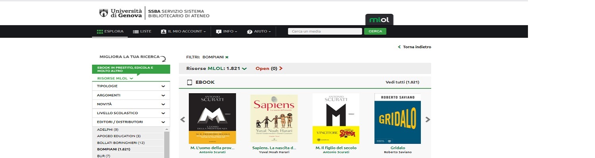Image resolution: width=595 pixels, height=158 pixels.
Task: Click the Migliora la tua ricerca heading
Action: pyautogui.click(x=129, y=57)
